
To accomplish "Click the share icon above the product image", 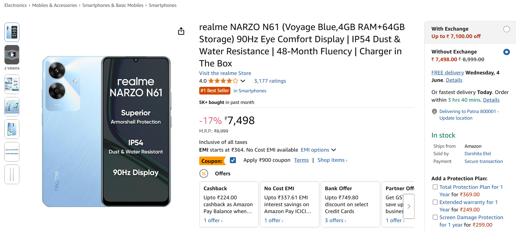I will [181, 31].
